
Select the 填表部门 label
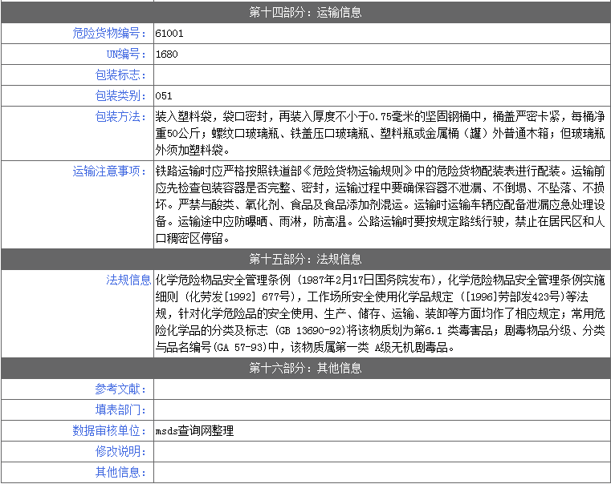point(120,409)
